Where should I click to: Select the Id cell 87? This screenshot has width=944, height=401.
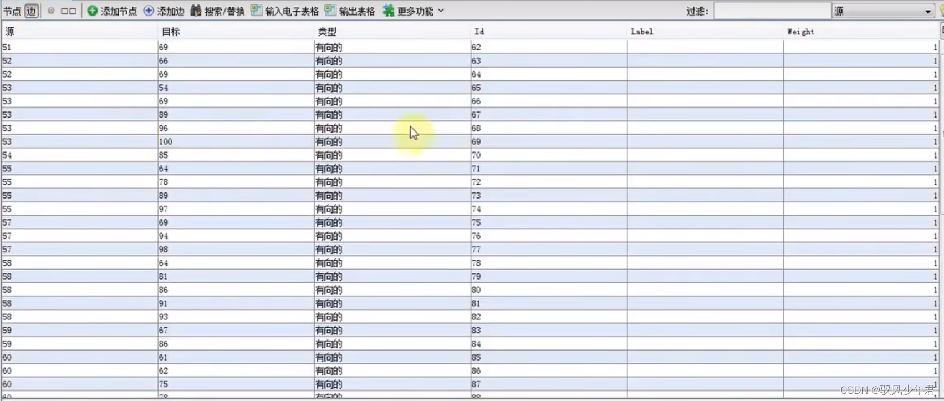click(x=549, y=384)
